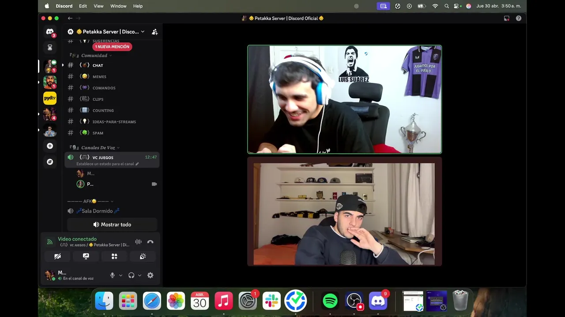Click the Add a Server plus icon
The image size is (565, 317).
(x=50, y=146)
